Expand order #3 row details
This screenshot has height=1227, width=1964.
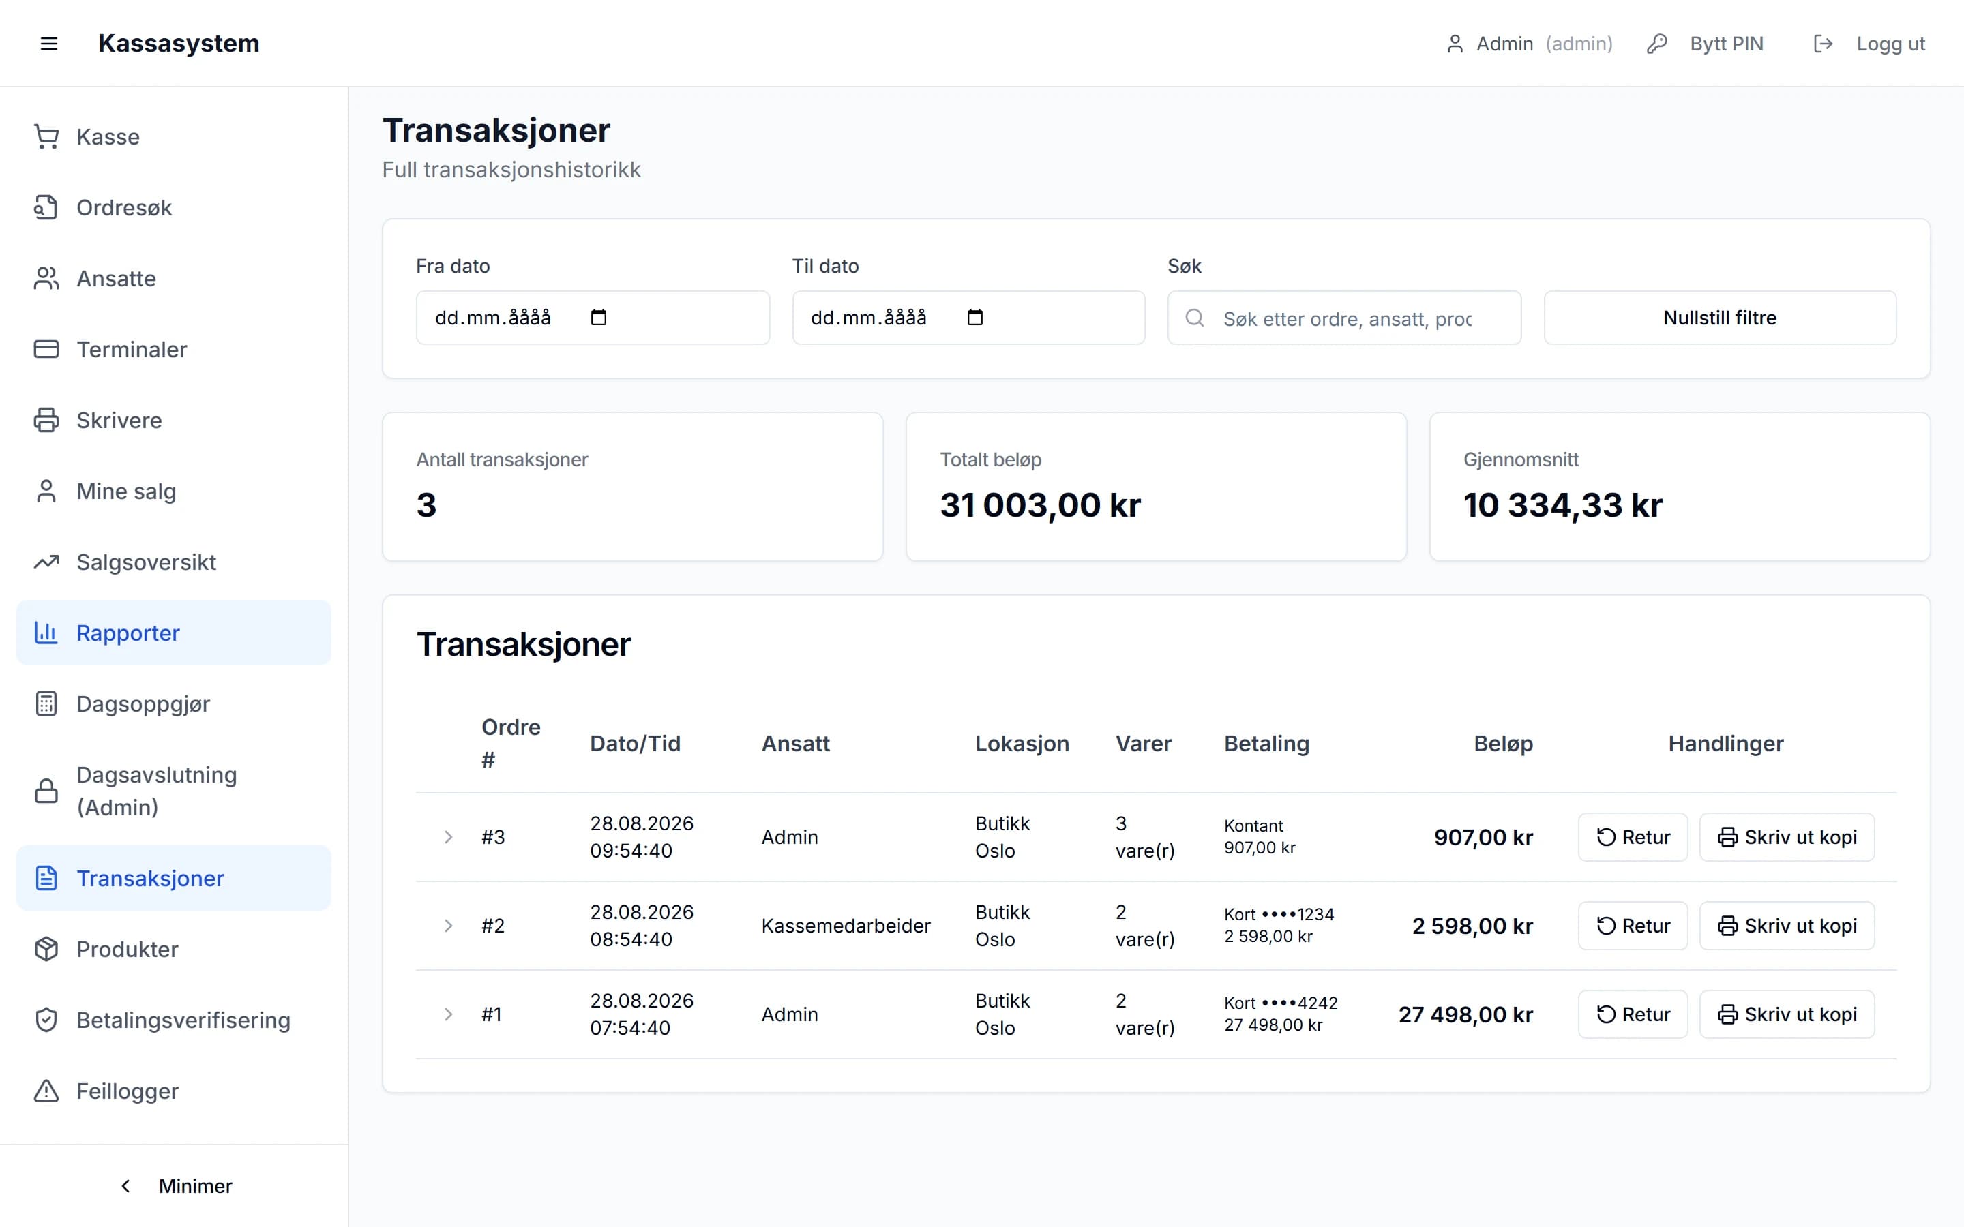[x=448, y=836]
